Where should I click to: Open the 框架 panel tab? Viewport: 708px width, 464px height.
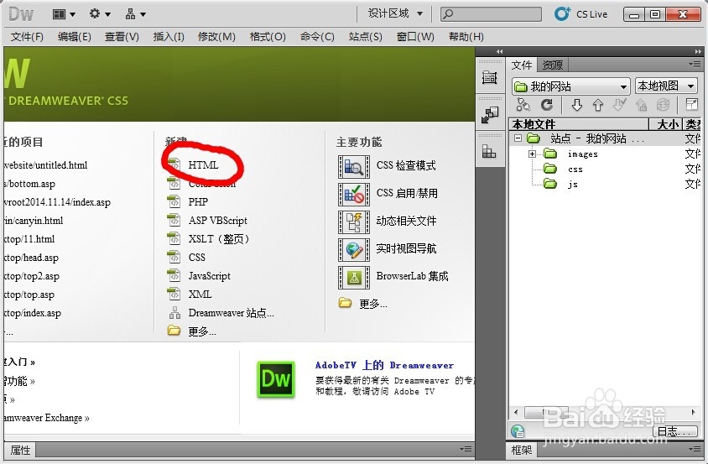click(522, 450)
